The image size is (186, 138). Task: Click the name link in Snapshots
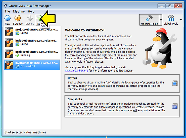tap(71, 114)
